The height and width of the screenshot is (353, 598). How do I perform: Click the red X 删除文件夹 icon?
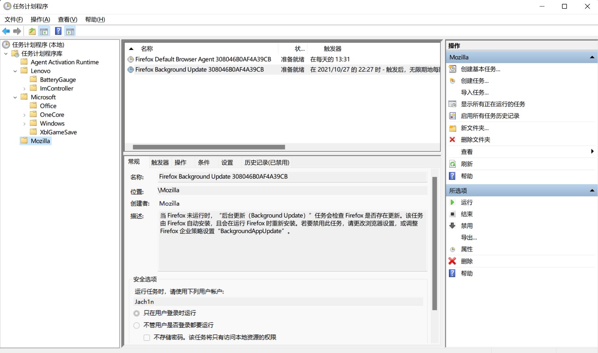[x=452, y=140]
